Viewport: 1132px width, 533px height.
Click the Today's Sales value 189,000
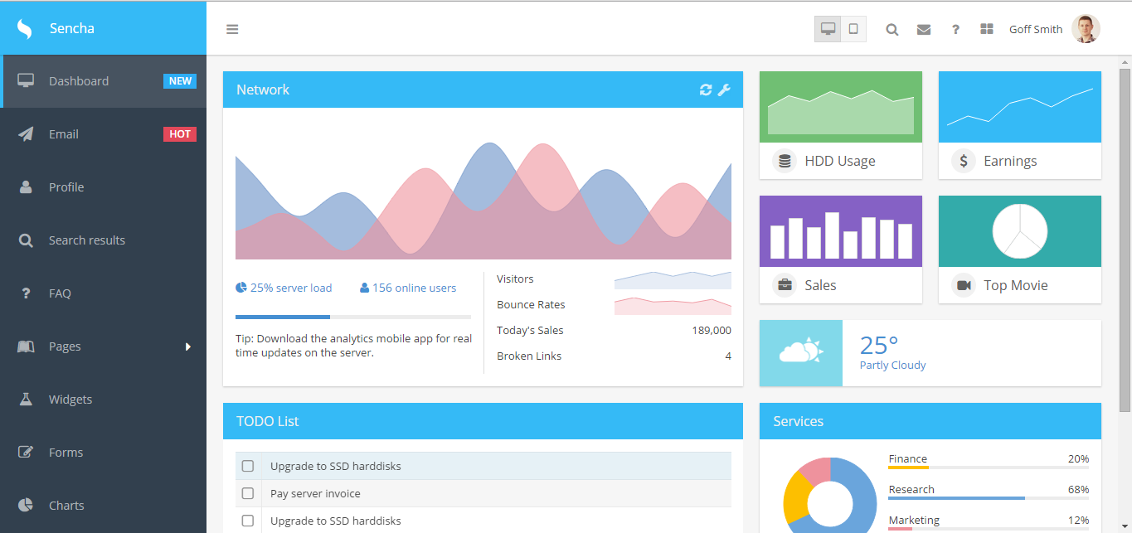(x=712, y=330)
